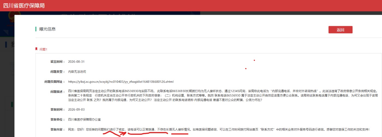Screen dimensions: 382x137
Task: Click the 答复内容 label
Action: (x=58, y=130)
